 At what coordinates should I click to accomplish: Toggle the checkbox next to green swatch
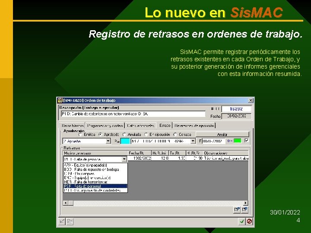coord(247,141)
